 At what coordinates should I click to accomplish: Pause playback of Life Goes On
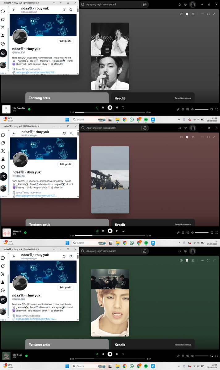(110, 108)
